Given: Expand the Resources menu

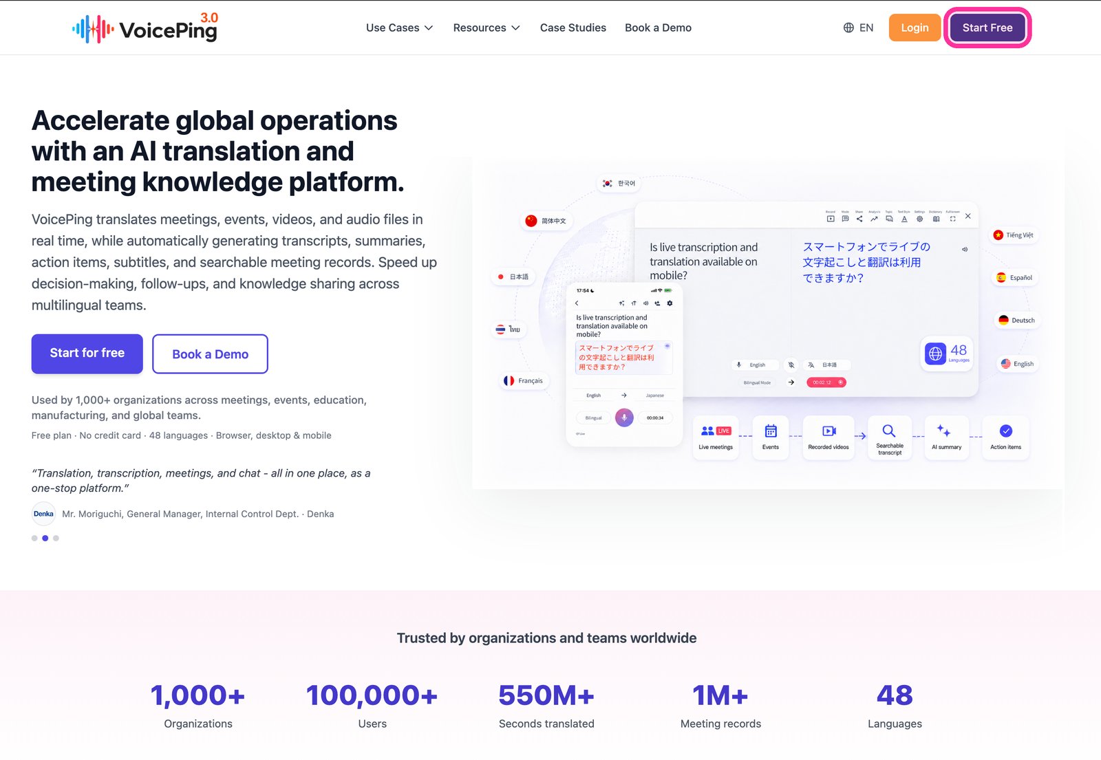Looking at the screenshot, I should pyautogui.click(x=487, y=28).
